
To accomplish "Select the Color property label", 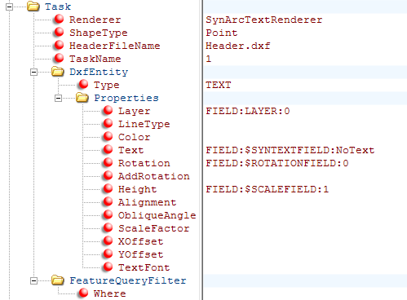I will [x=135, y=137].
